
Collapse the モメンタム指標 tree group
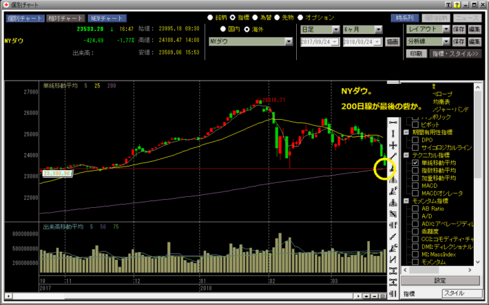[406, 201]
